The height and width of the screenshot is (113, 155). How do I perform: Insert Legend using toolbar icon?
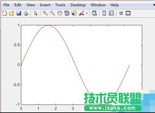click(111, 13)
